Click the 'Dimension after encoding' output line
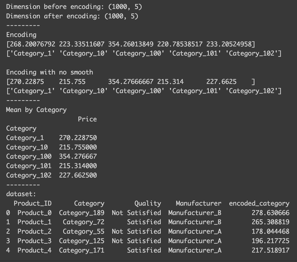 (72, 16)
